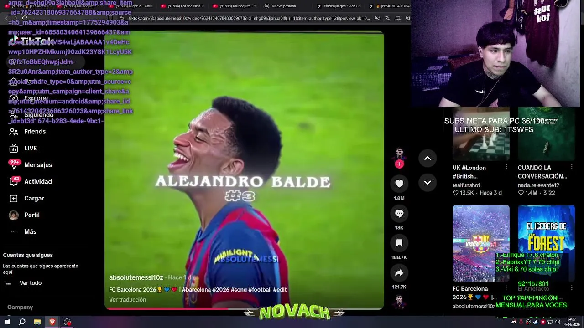Open the FC Barcelona 2026 thumbnail in sidebar
The width and height of the screenshot is (584, 328).
[x=481, y=243]
